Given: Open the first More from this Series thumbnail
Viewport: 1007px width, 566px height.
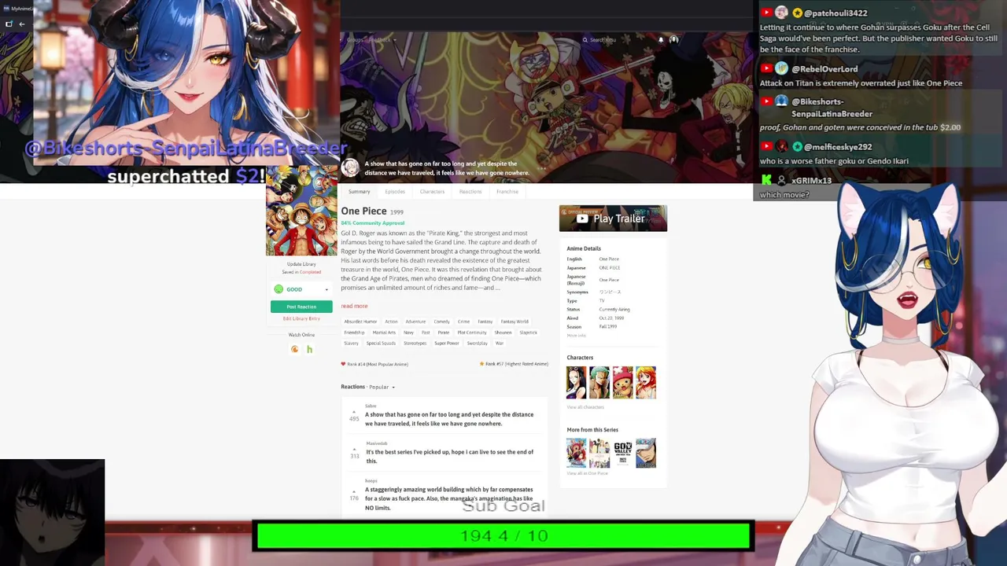Looking at the screenshot, I should [x=577, y=453].
